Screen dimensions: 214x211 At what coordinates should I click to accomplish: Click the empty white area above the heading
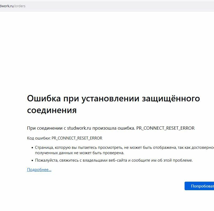[x=107, y=53]
